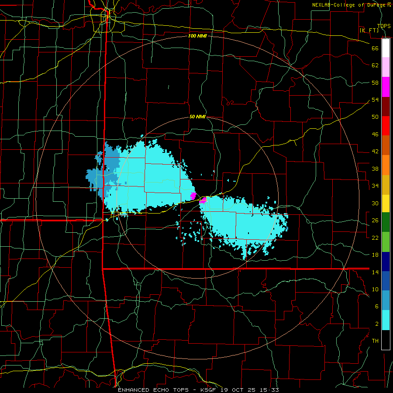The image size is (393, 393).
Task: Click the white 66 kft color swatch
Action: pos(386,48)
